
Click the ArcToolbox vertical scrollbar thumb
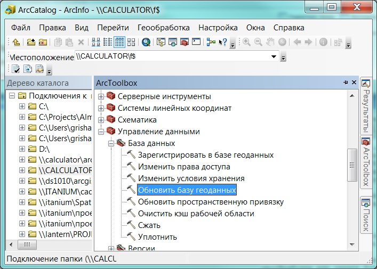point(352,165)
